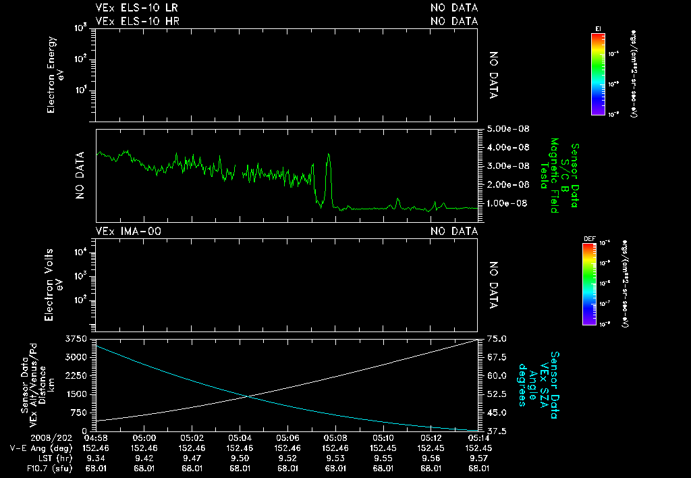The height and width of the screenshot is (478, 691).
Task: Click vertical NO DATA left of magnetic field plot
Action: [x=80, y=176]
